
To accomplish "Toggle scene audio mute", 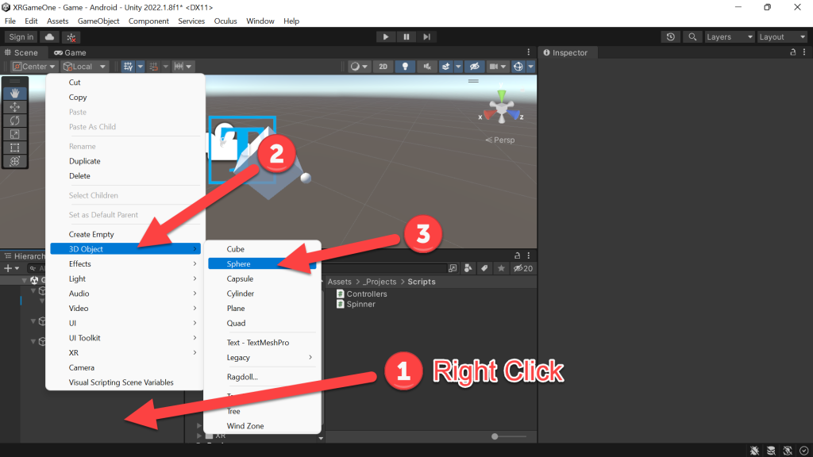I will (x=426, y=67).
